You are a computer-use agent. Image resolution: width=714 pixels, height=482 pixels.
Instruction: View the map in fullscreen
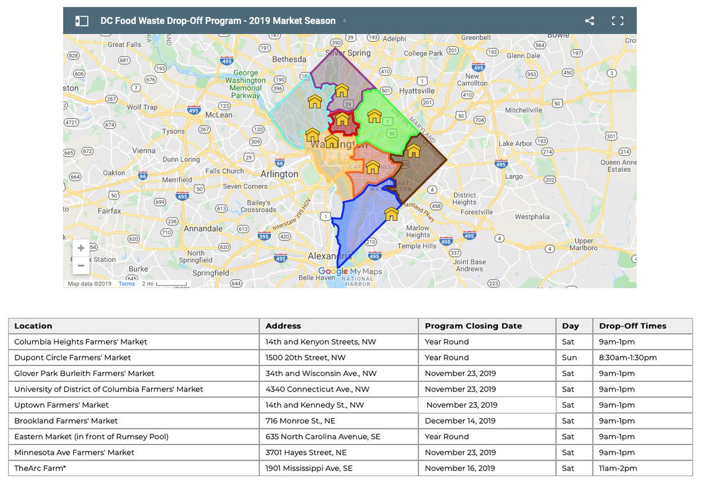[x=618, y=21]
